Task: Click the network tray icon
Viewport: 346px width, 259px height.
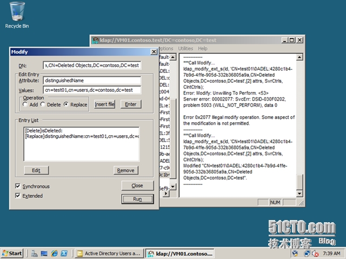Action: click(x=307, y=254)
